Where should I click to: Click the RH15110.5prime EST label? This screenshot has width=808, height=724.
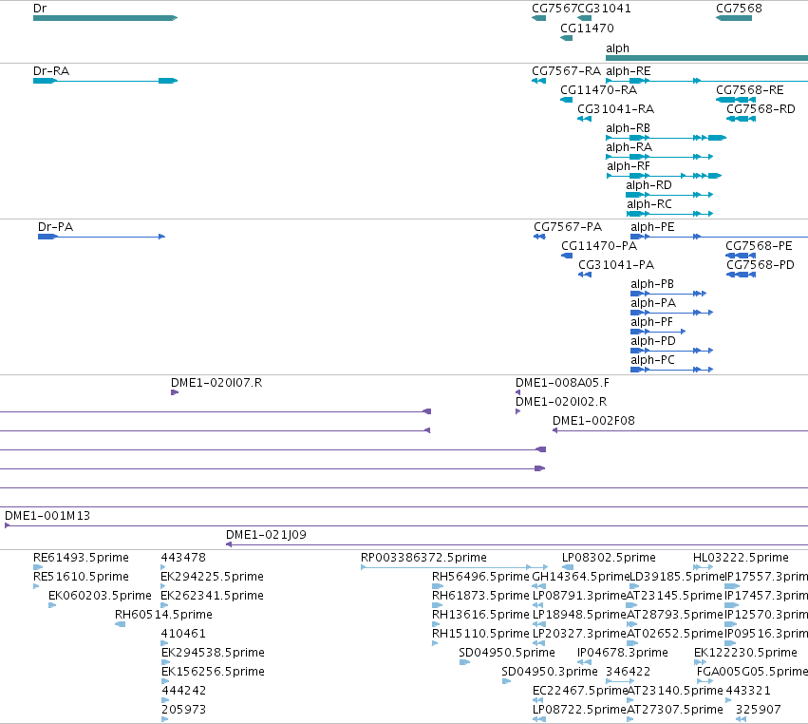(480, 633)
